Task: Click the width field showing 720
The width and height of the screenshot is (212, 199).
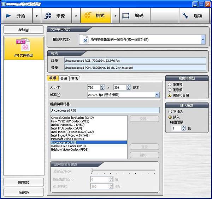Action: [x=94, y=87]
